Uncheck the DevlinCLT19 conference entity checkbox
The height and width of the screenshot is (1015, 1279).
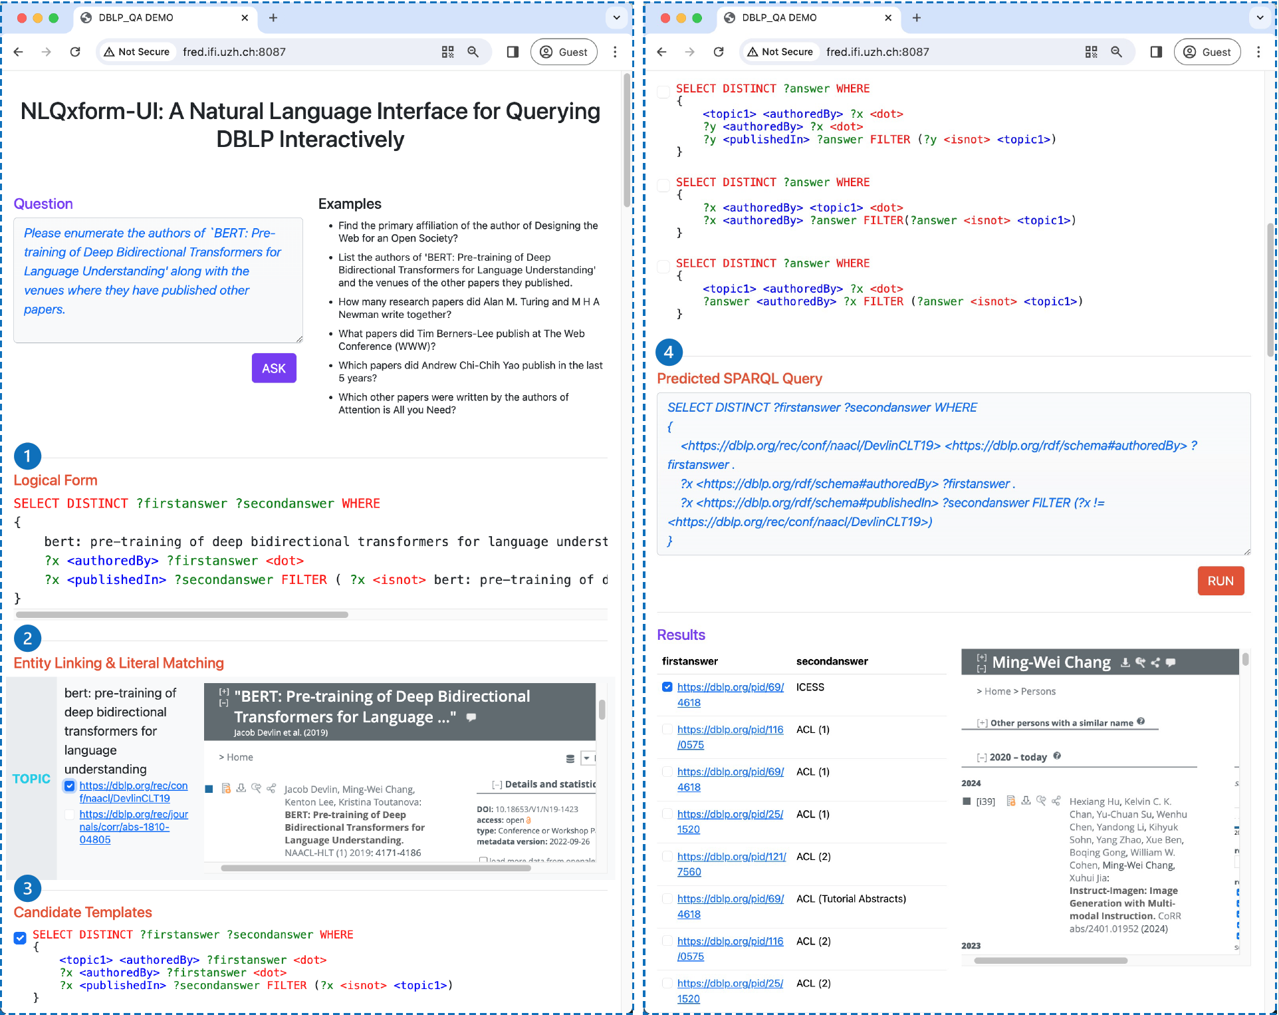coord(70,786)
